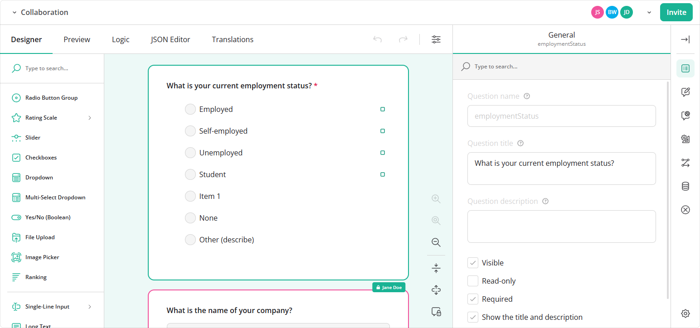Switch to the Preview tab
This screenshot has height=328, width=700.
[x=77, y=39]
